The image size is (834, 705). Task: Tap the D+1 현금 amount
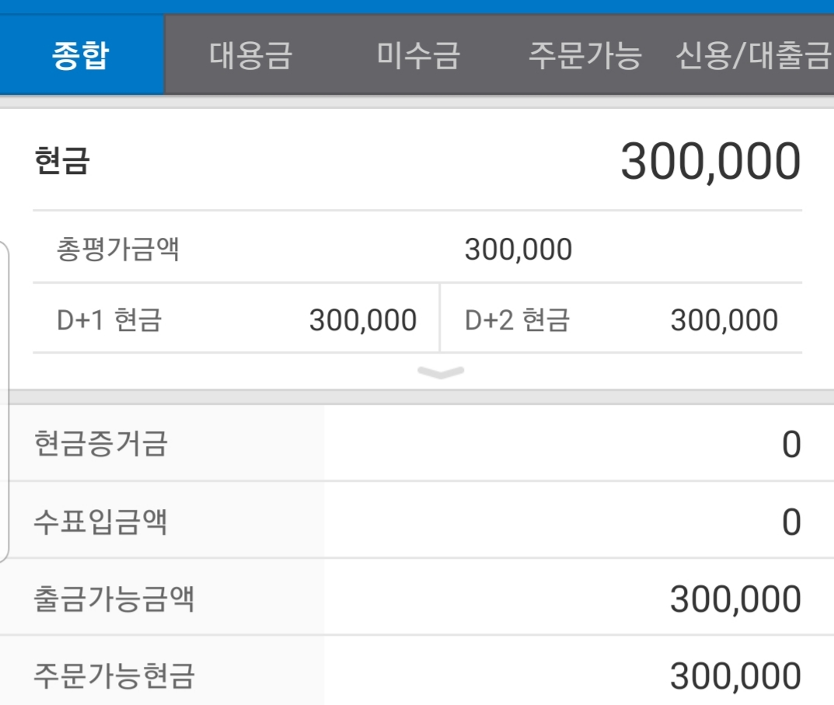pos(362,320)
